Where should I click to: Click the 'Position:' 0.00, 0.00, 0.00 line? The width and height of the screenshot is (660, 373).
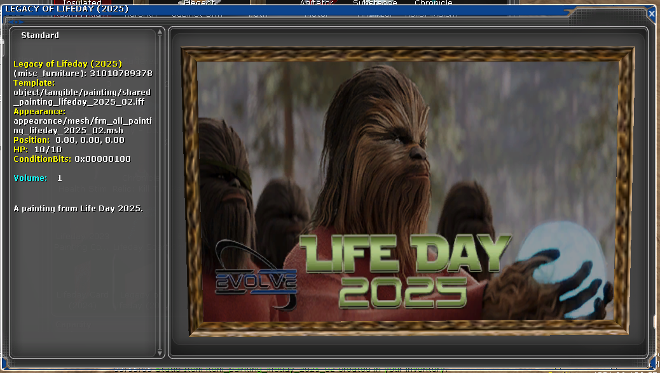69,140
